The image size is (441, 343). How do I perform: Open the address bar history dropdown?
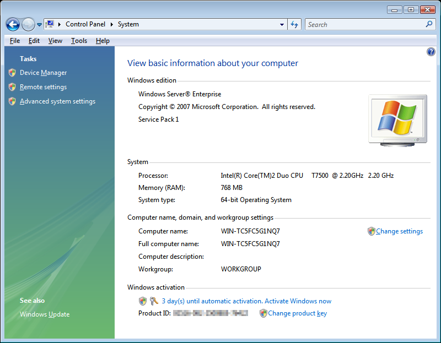[282, 24]
